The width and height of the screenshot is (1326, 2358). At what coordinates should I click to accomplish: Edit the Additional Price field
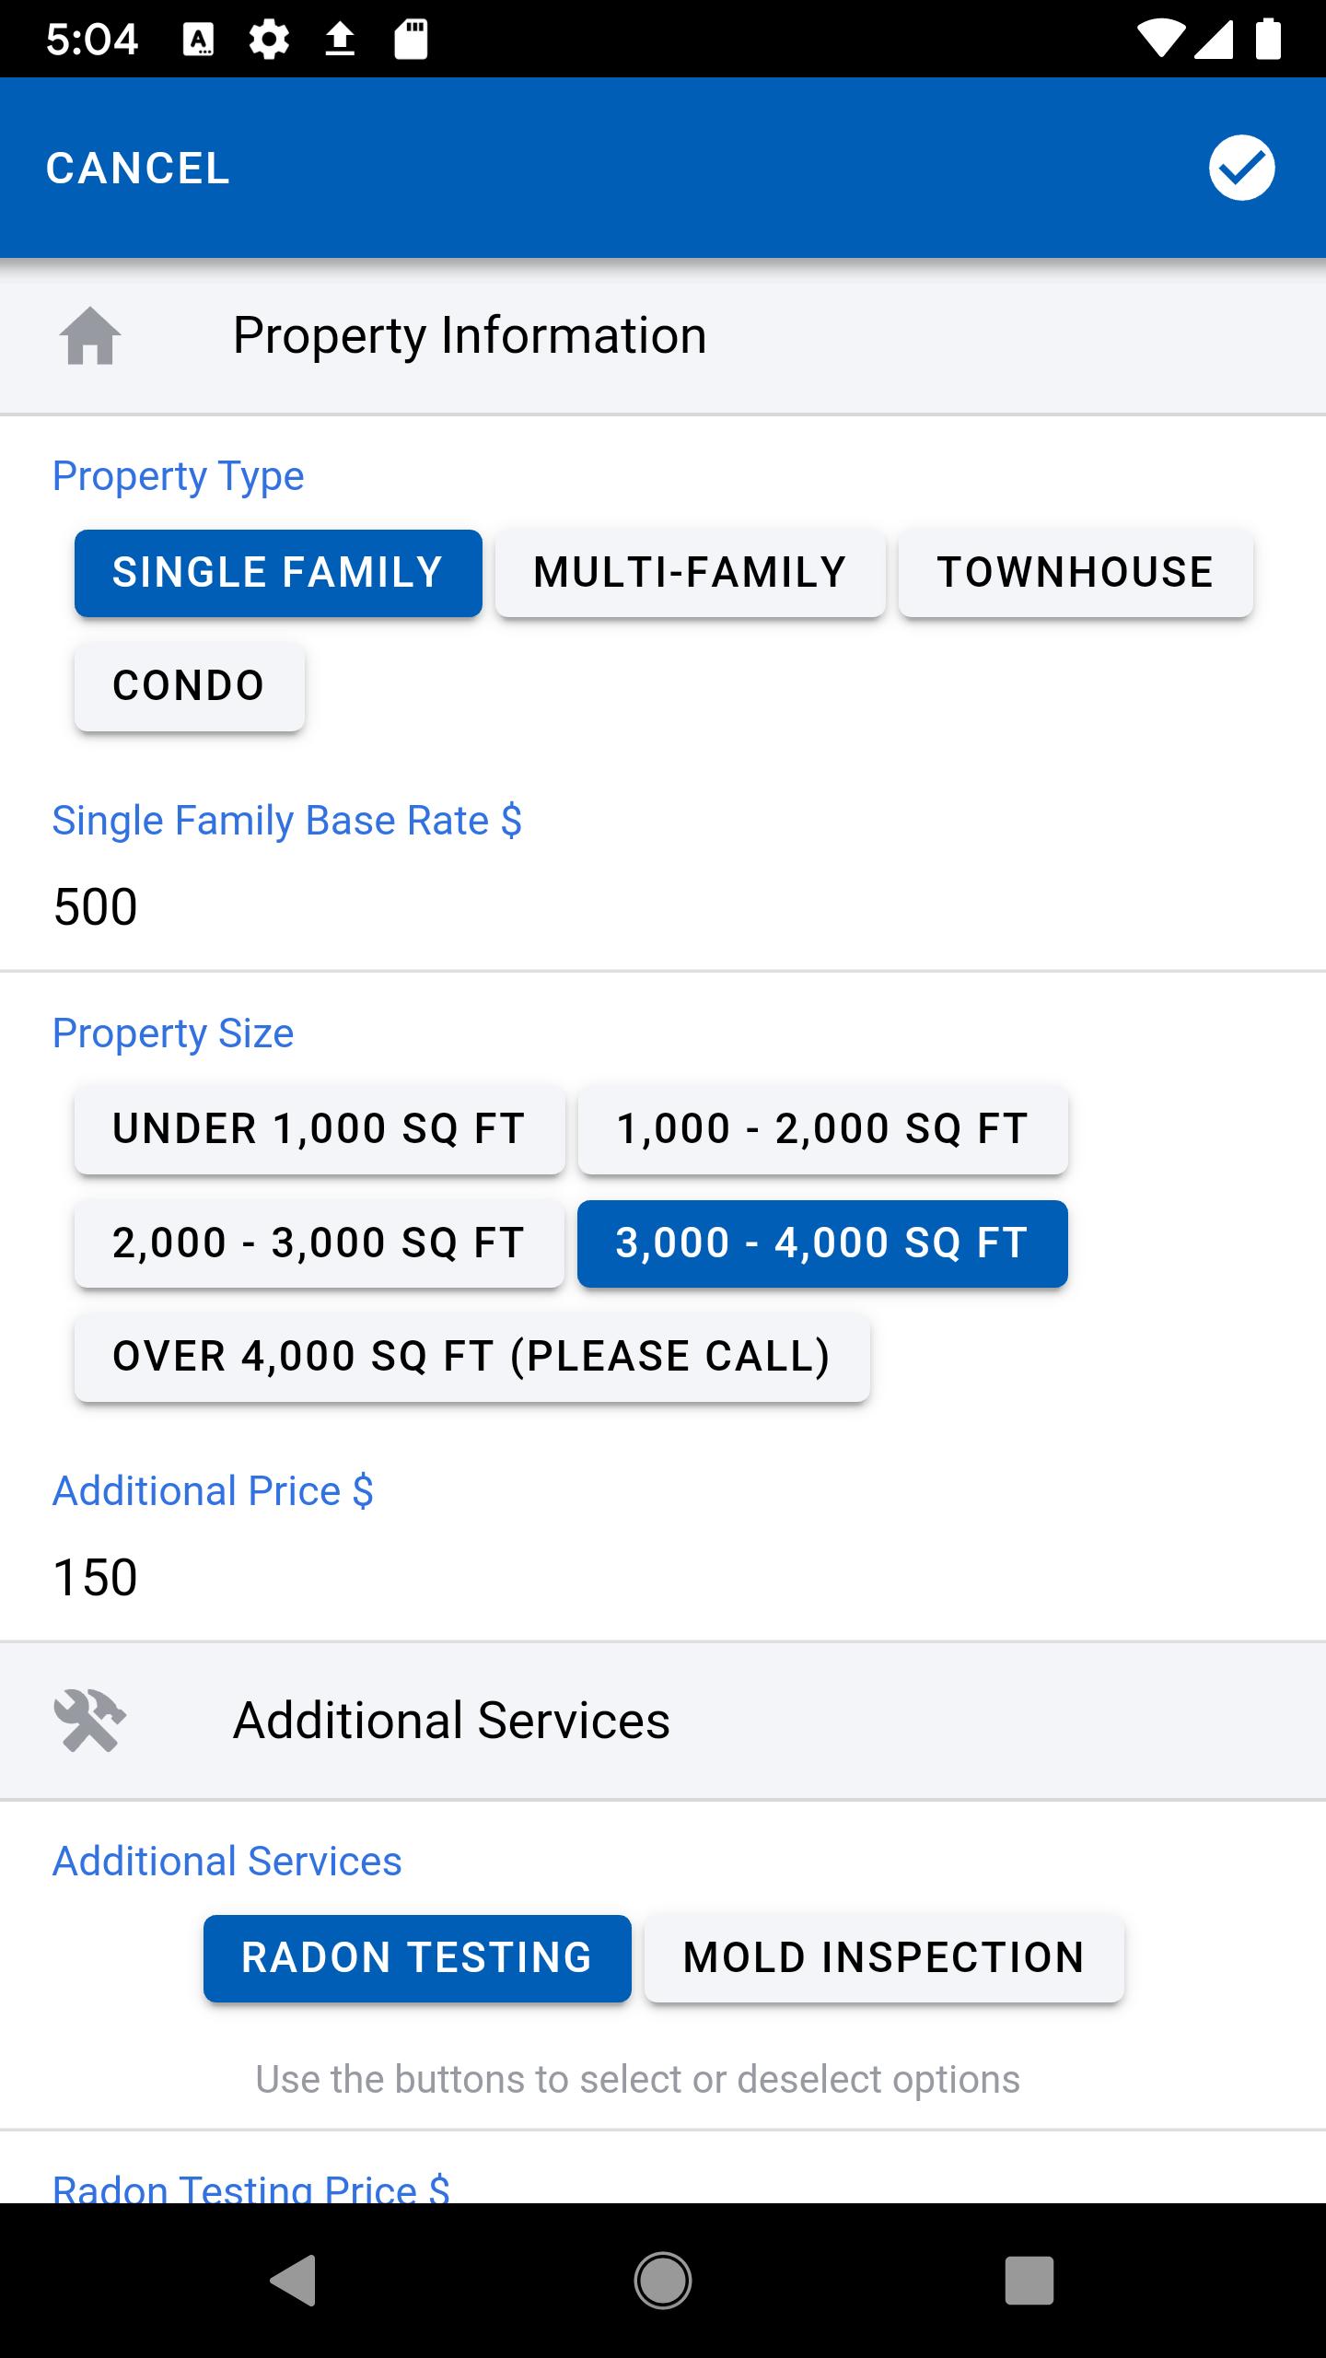[663, 1577]
